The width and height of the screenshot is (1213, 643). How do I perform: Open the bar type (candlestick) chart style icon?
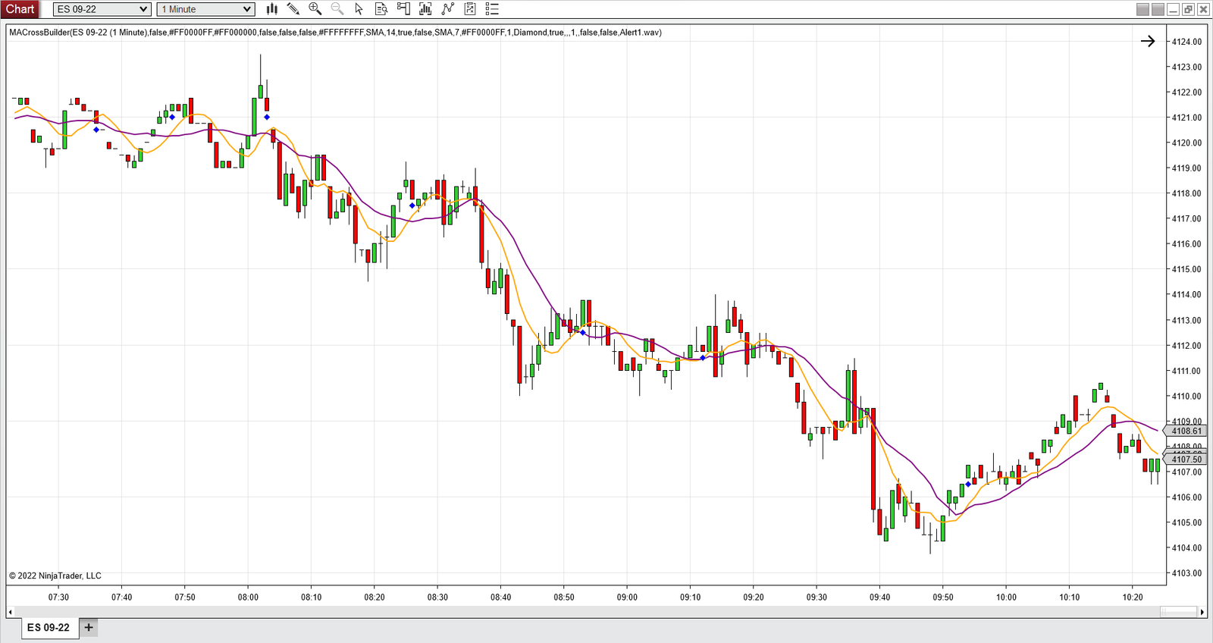point(271,9)
